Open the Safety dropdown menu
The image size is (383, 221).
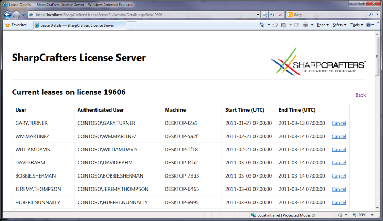[x=339, y=25]
